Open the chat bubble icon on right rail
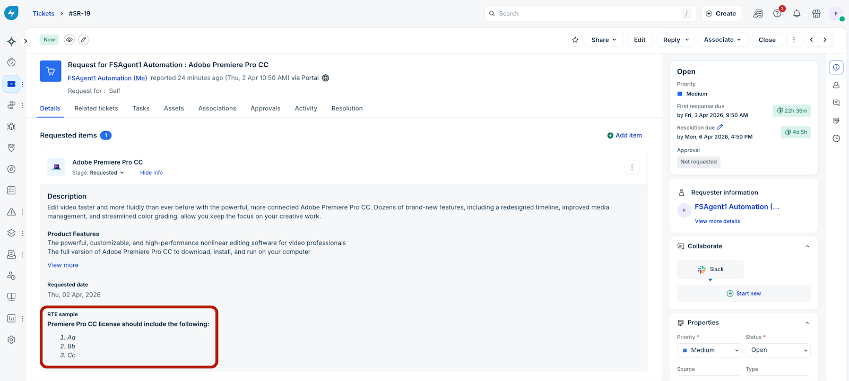Viewport: 849px width, 381px height. [x=836, y=103]
